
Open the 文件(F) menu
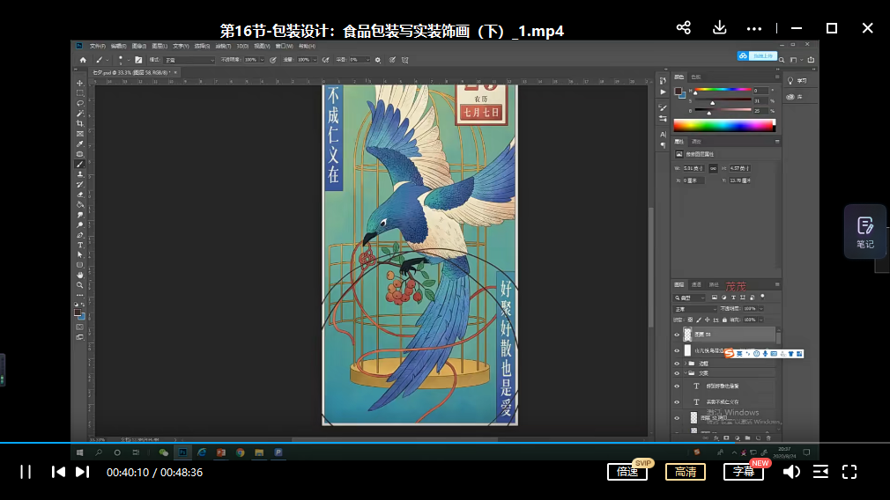point(97,46)
